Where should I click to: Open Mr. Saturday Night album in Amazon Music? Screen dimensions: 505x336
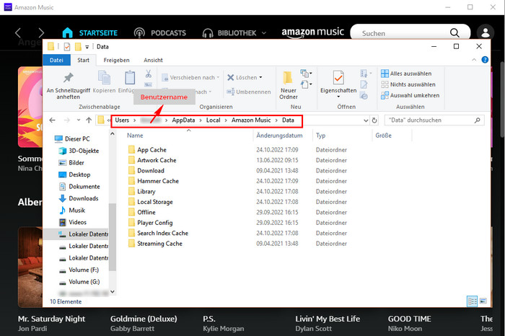[51, 319]
